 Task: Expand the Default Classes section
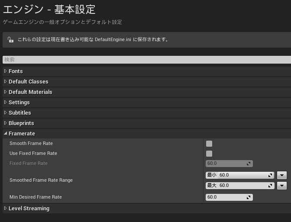tap(5, 81)
